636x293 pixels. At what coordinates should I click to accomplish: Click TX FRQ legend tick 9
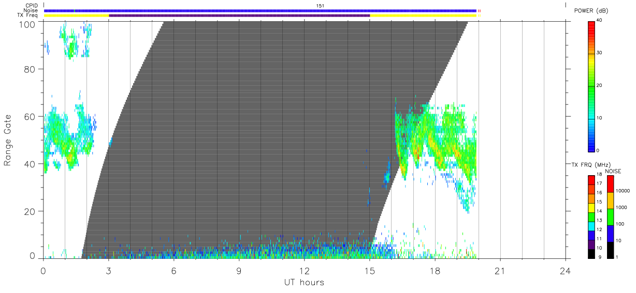(x=600, y=257)
